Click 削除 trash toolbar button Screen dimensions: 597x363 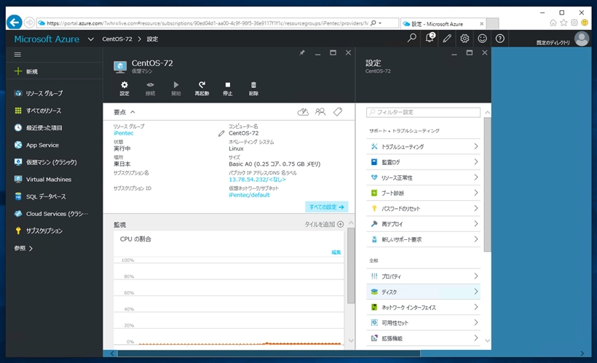[x=253, y=88]
